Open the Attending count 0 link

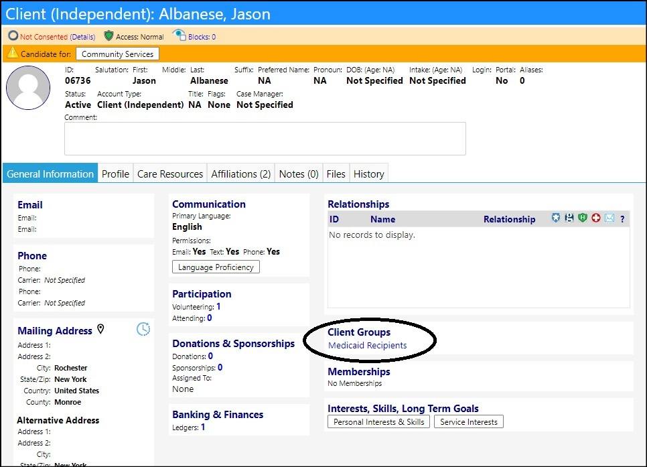210,318
